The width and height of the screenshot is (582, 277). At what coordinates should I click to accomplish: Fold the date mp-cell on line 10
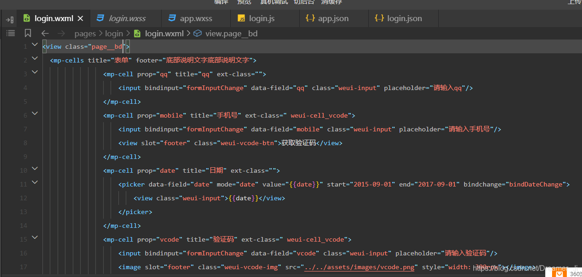[x=35, y=169]
